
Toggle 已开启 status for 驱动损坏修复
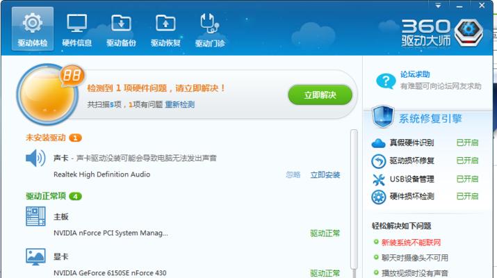point(467,161)
